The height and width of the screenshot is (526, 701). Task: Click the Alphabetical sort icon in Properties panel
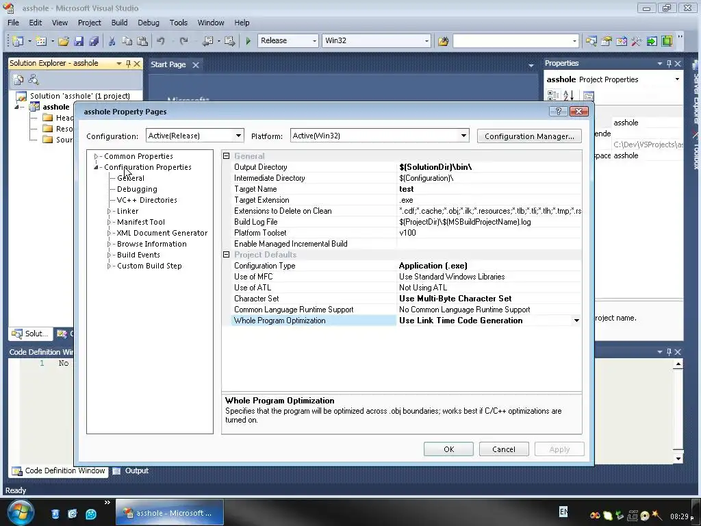(568, 95)
